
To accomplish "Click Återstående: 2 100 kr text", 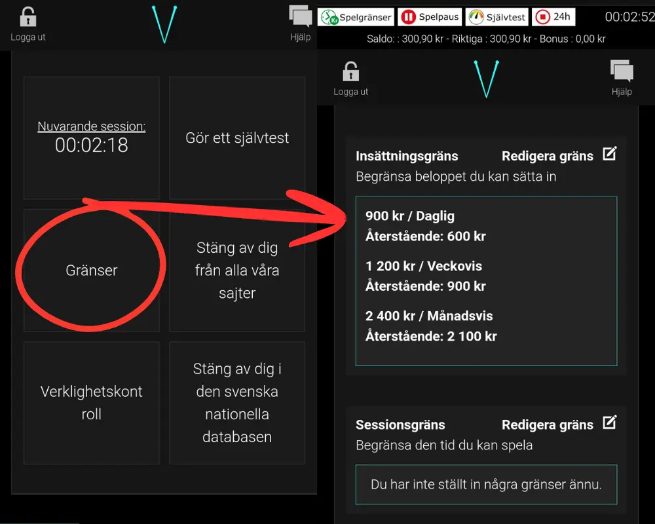I will [x=431, y=336].
